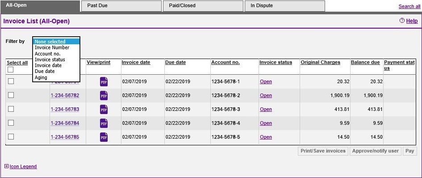Switch to the Past Due tab
422x178 pixels.
121,6
